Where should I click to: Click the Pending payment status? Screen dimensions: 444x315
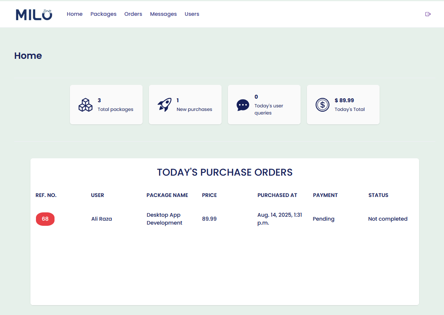pos(324,219)
